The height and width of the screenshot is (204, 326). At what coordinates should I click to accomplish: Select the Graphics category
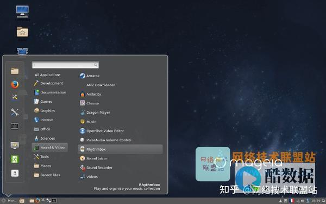pyautogui.click(x=45, y=111)
